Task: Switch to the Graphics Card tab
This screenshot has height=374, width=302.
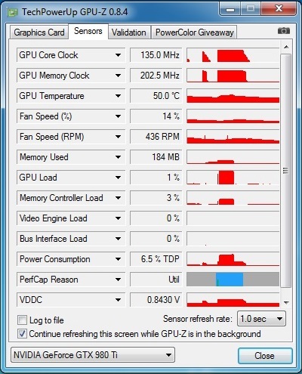Action: point(39,32)
